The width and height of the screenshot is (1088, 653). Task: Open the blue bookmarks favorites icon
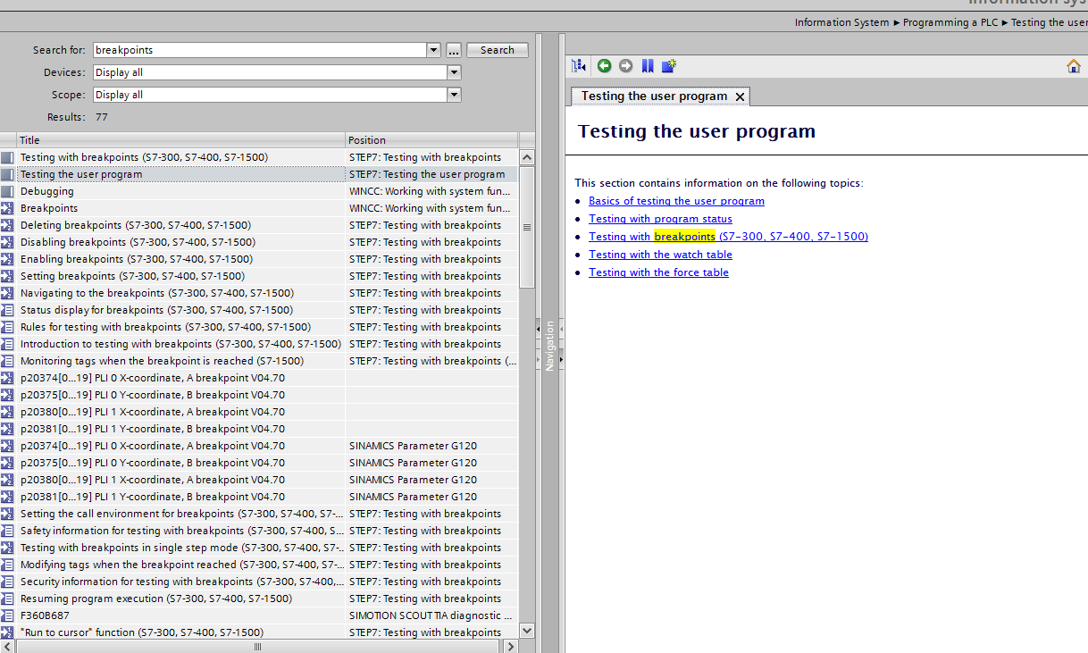pos(648,65)
